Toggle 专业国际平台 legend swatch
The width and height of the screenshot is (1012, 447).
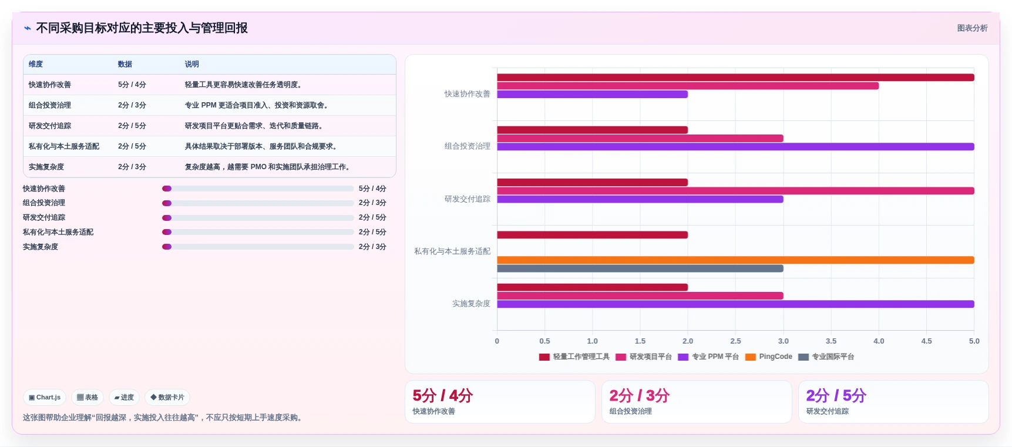803,357
